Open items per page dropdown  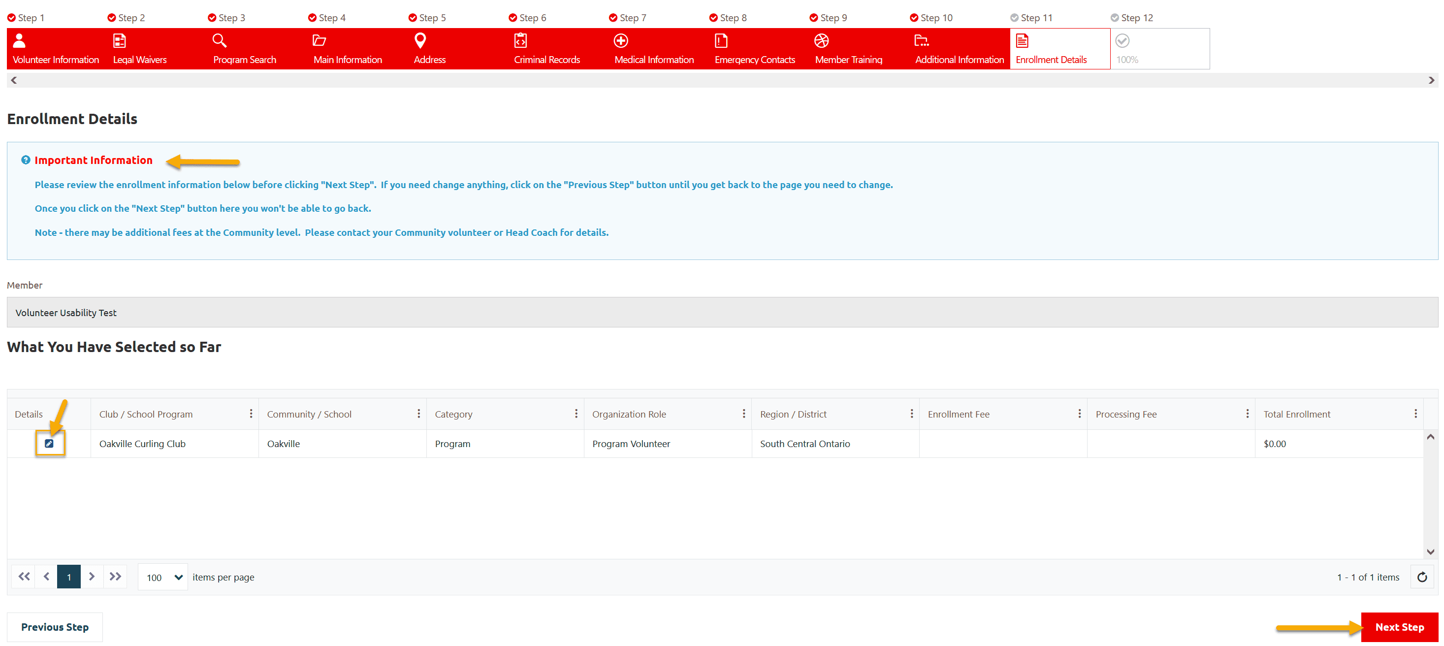click(x=163, y=577)
